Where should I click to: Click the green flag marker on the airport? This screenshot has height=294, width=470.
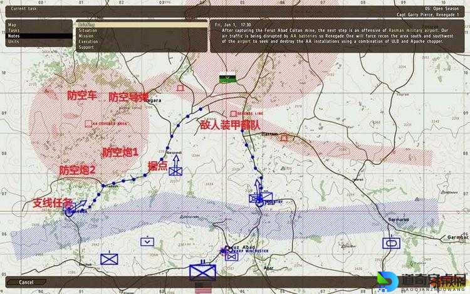227,79
